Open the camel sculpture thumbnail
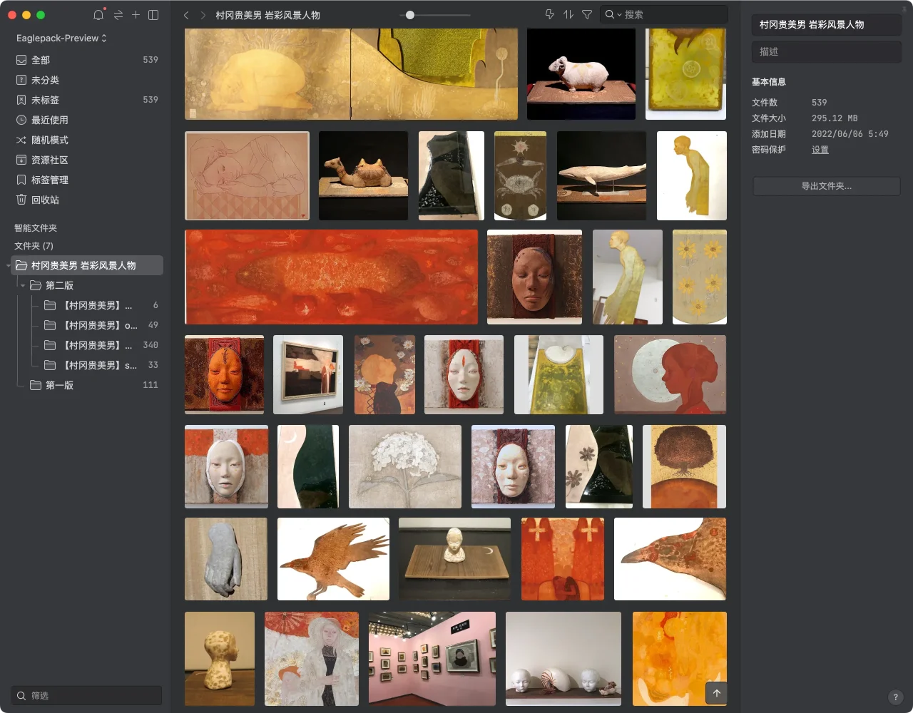The width and height of the screenshot is (913, 713). 363,175
